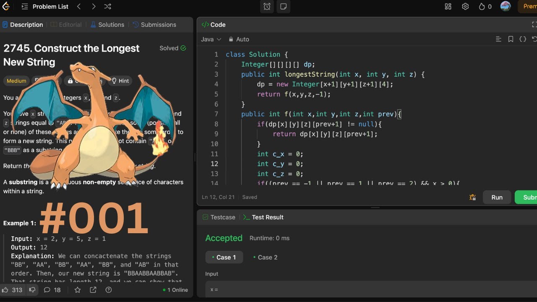
Task: Open the help question mark icon
Action: (x=109, y=290)
